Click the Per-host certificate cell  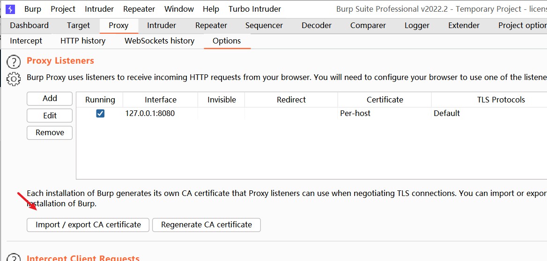point(385,113)
